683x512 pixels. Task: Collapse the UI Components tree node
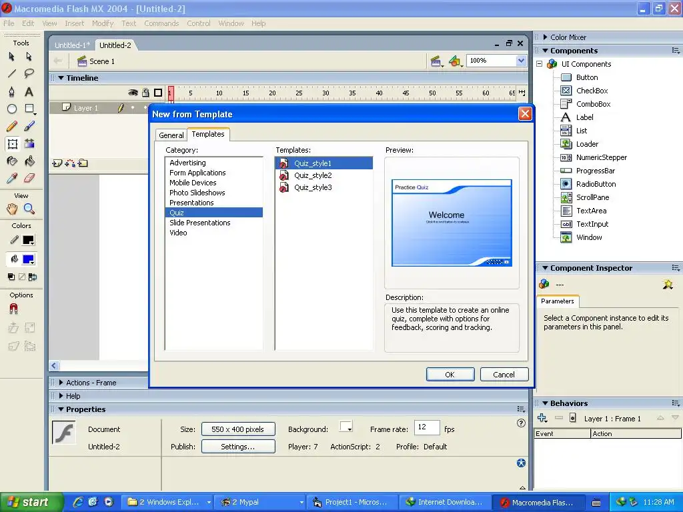point(539,64)
